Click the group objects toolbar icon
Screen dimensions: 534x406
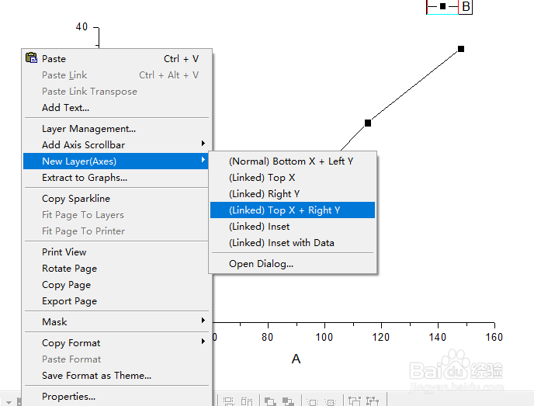point(355,401)
